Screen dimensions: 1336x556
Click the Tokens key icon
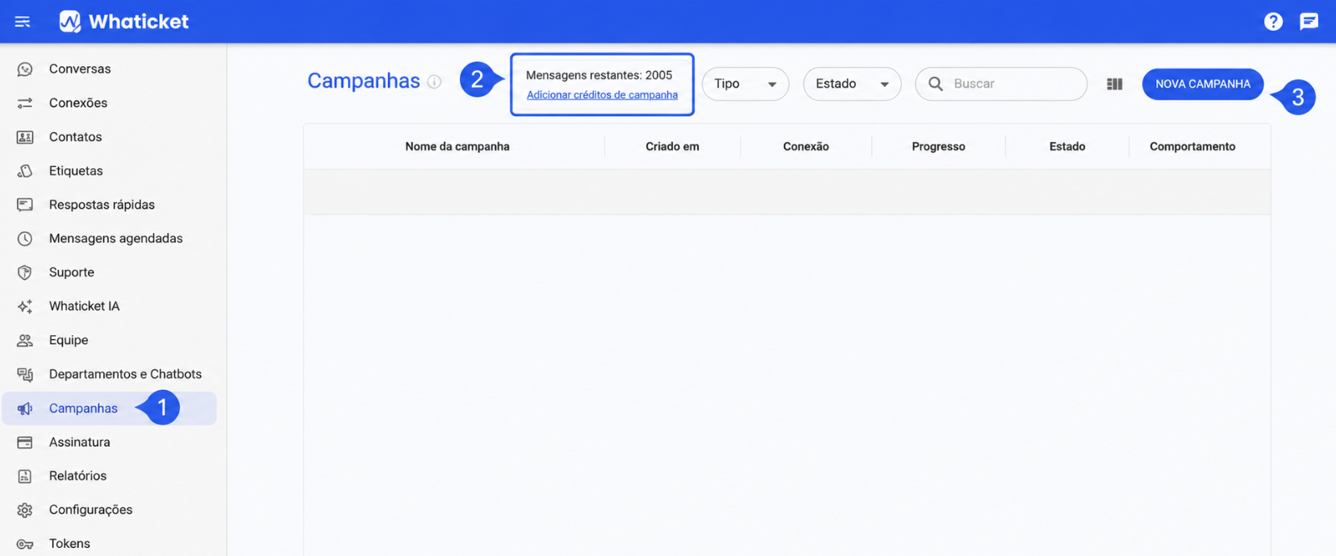tap(25, 544)
